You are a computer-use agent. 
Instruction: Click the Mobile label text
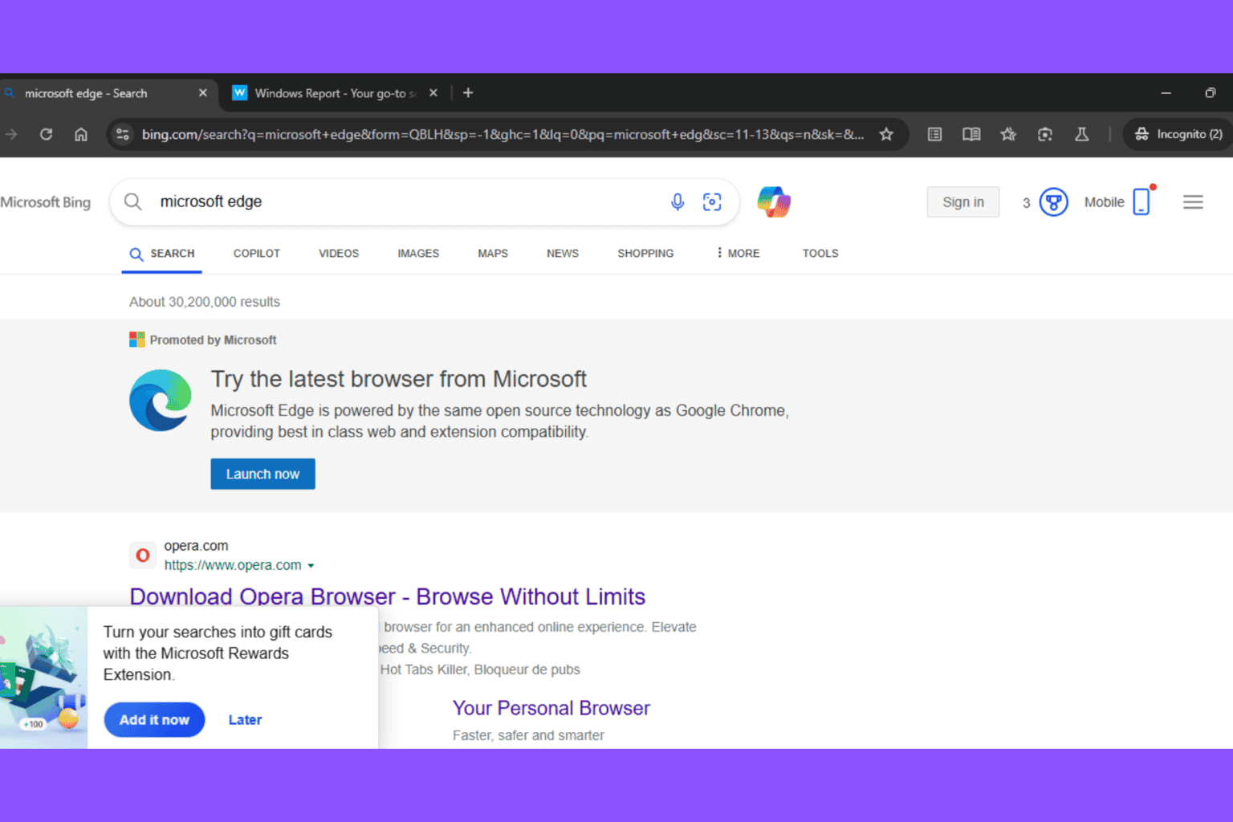click(x=1104, y=202)
